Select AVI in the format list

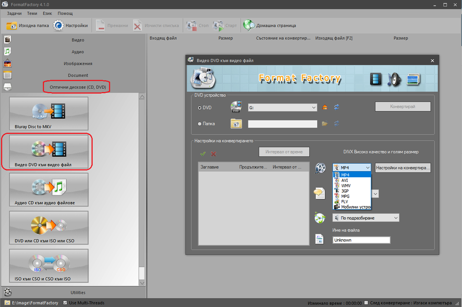pos(352,180)
